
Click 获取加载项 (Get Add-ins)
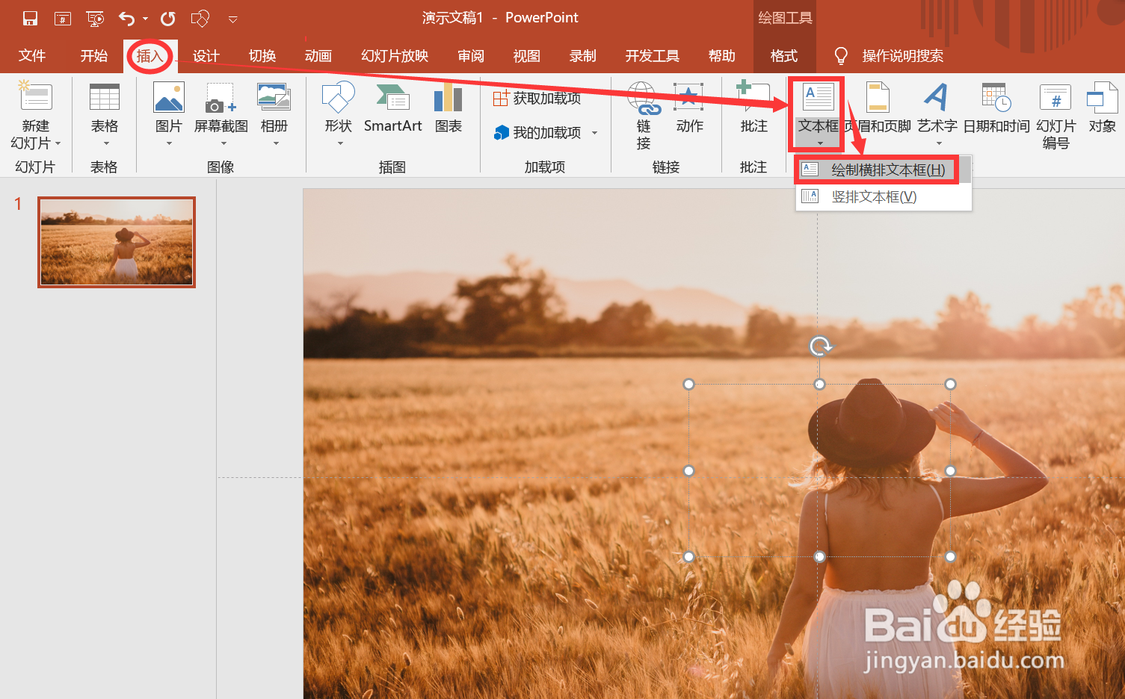(x=537, y=98)
